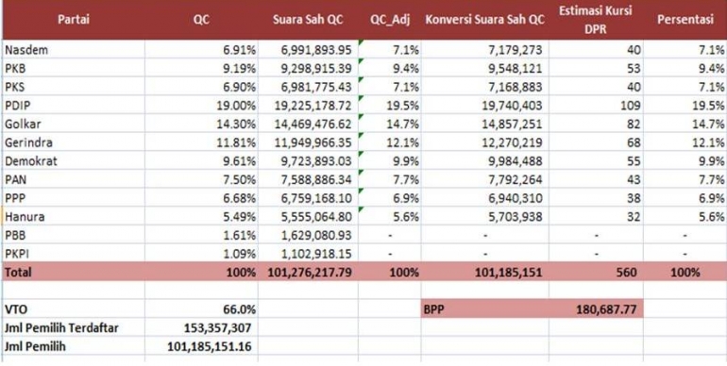Click the PAN party cell
The height and width of the screenshot is (366, 727).
(74, 179)
